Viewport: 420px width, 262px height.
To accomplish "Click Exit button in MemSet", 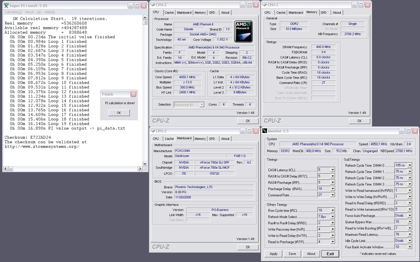I will [330, 254].
